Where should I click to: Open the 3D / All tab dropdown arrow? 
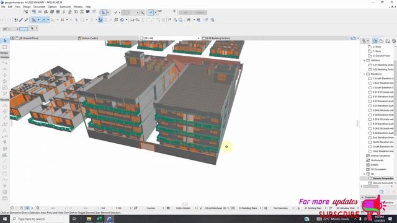click(198, 38)
